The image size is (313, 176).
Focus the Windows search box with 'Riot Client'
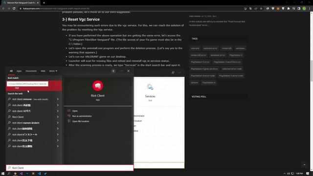point(69,168)
